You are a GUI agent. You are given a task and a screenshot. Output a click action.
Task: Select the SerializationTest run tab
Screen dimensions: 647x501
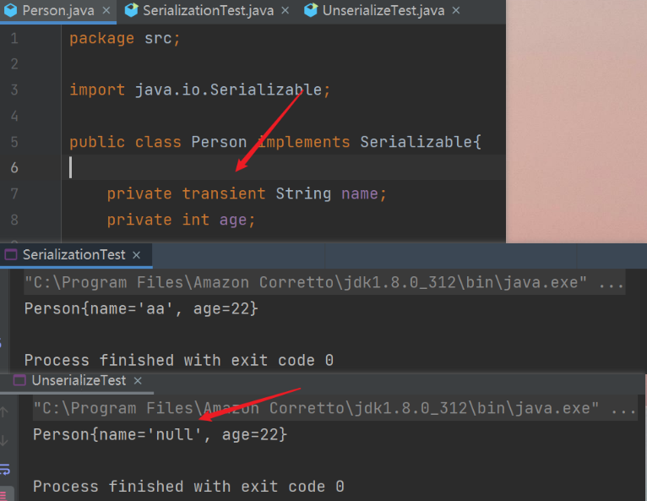point(73,255)
